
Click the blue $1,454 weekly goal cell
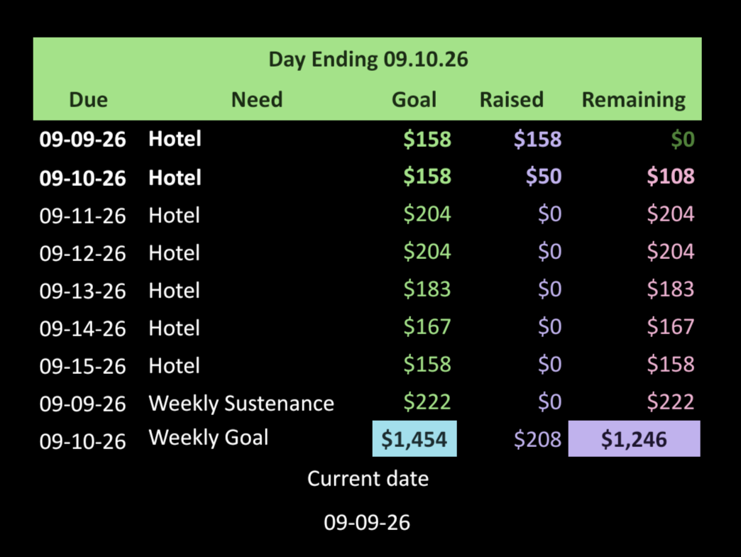coord(415,439)
